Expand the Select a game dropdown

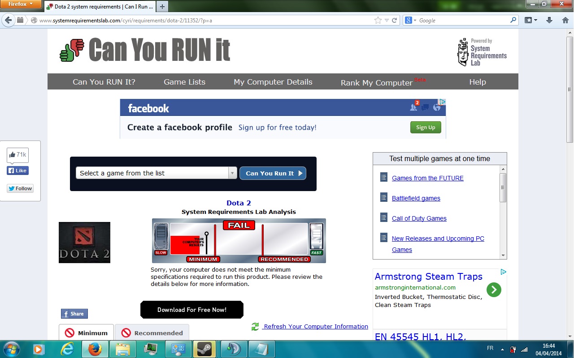click(232, 173)
